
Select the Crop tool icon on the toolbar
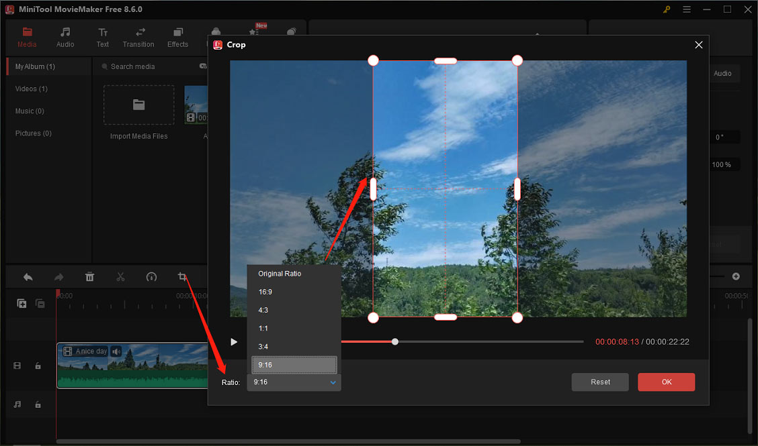click(x=182, y=276)
